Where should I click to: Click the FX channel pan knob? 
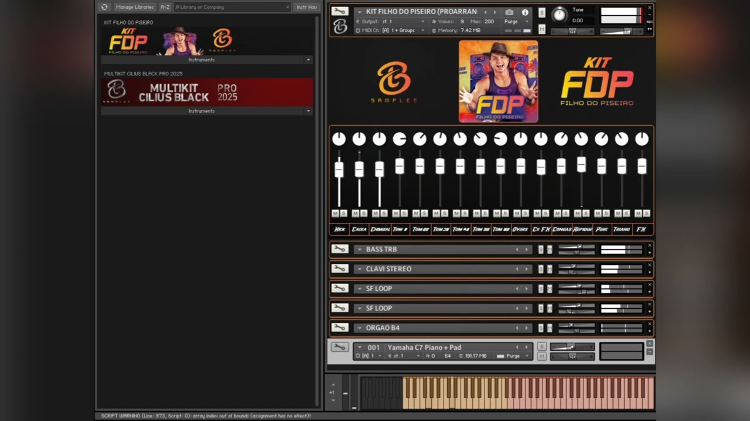[642, 139]
